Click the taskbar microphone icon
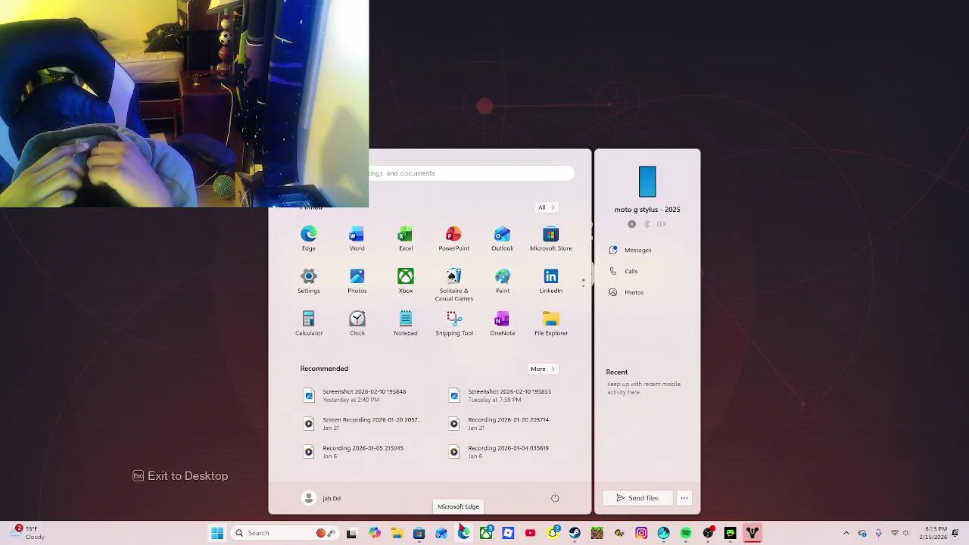The width and height of the screenshot is (969, 545). pyautogui.click(x=878, y=533)
